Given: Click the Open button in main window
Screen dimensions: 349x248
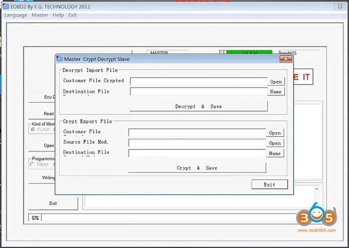Looking at the screenshot, I should click(42, 146).
